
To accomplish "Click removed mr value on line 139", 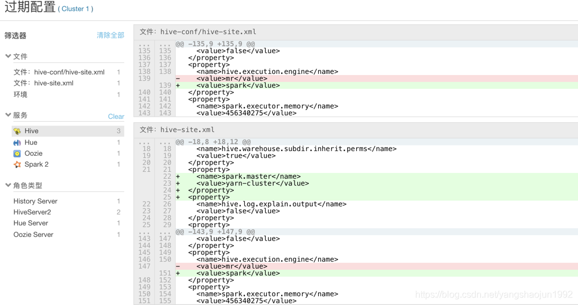I will click(x=376, y=78).
